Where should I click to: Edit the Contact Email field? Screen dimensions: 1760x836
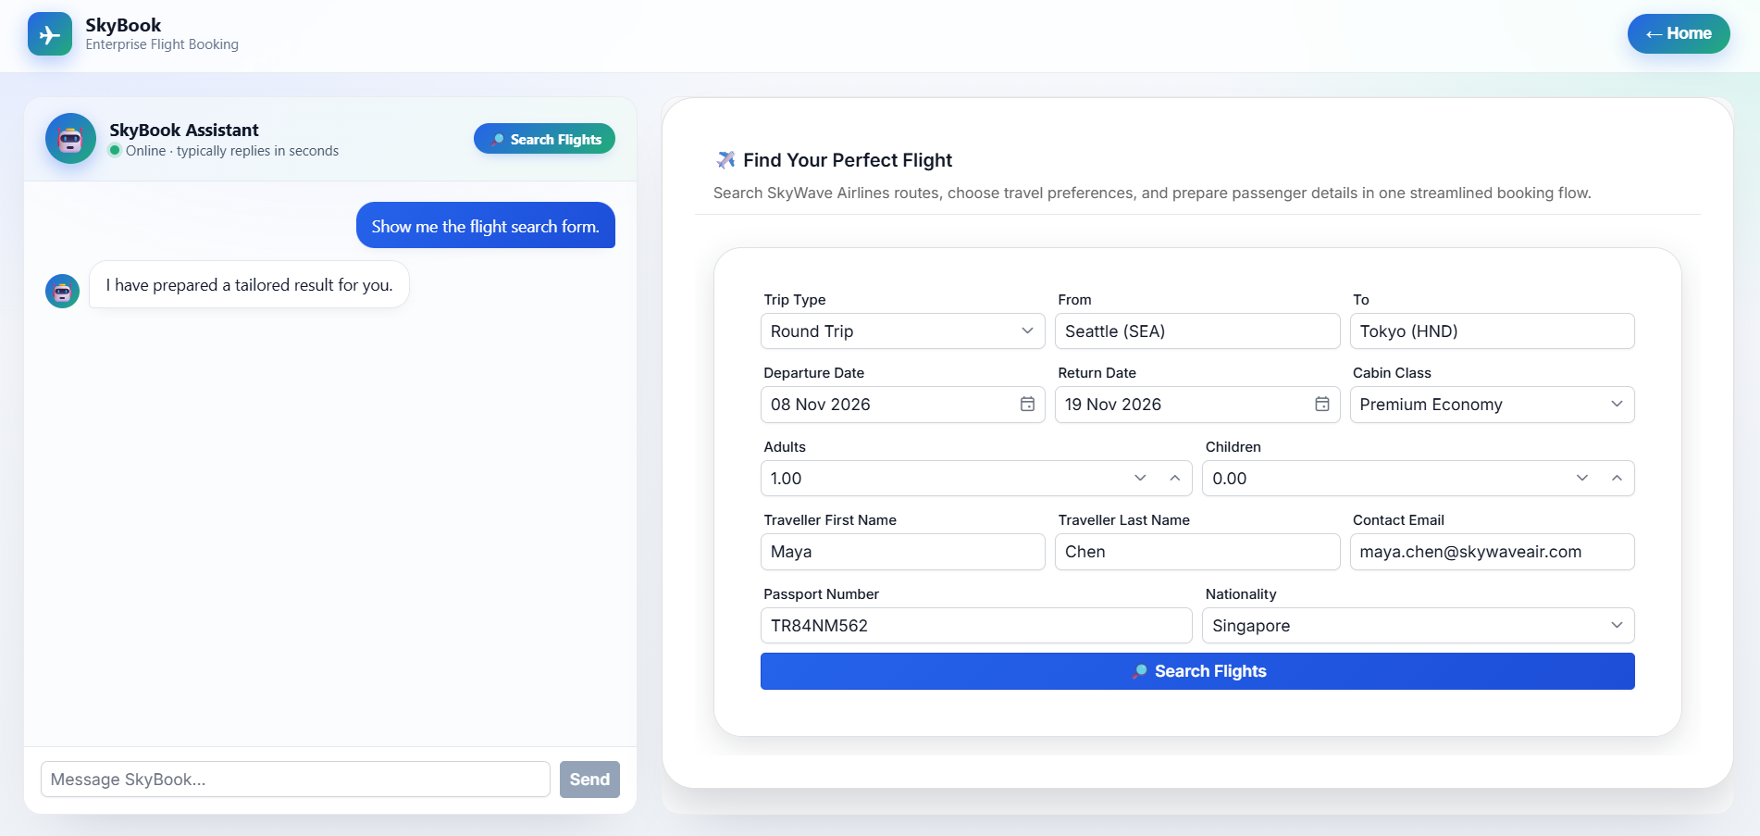1492,552
